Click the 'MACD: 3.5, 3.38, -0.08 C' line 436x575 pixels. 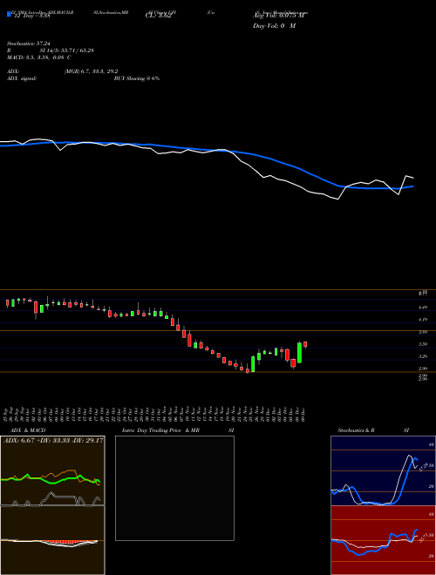(x=39, y=57)
